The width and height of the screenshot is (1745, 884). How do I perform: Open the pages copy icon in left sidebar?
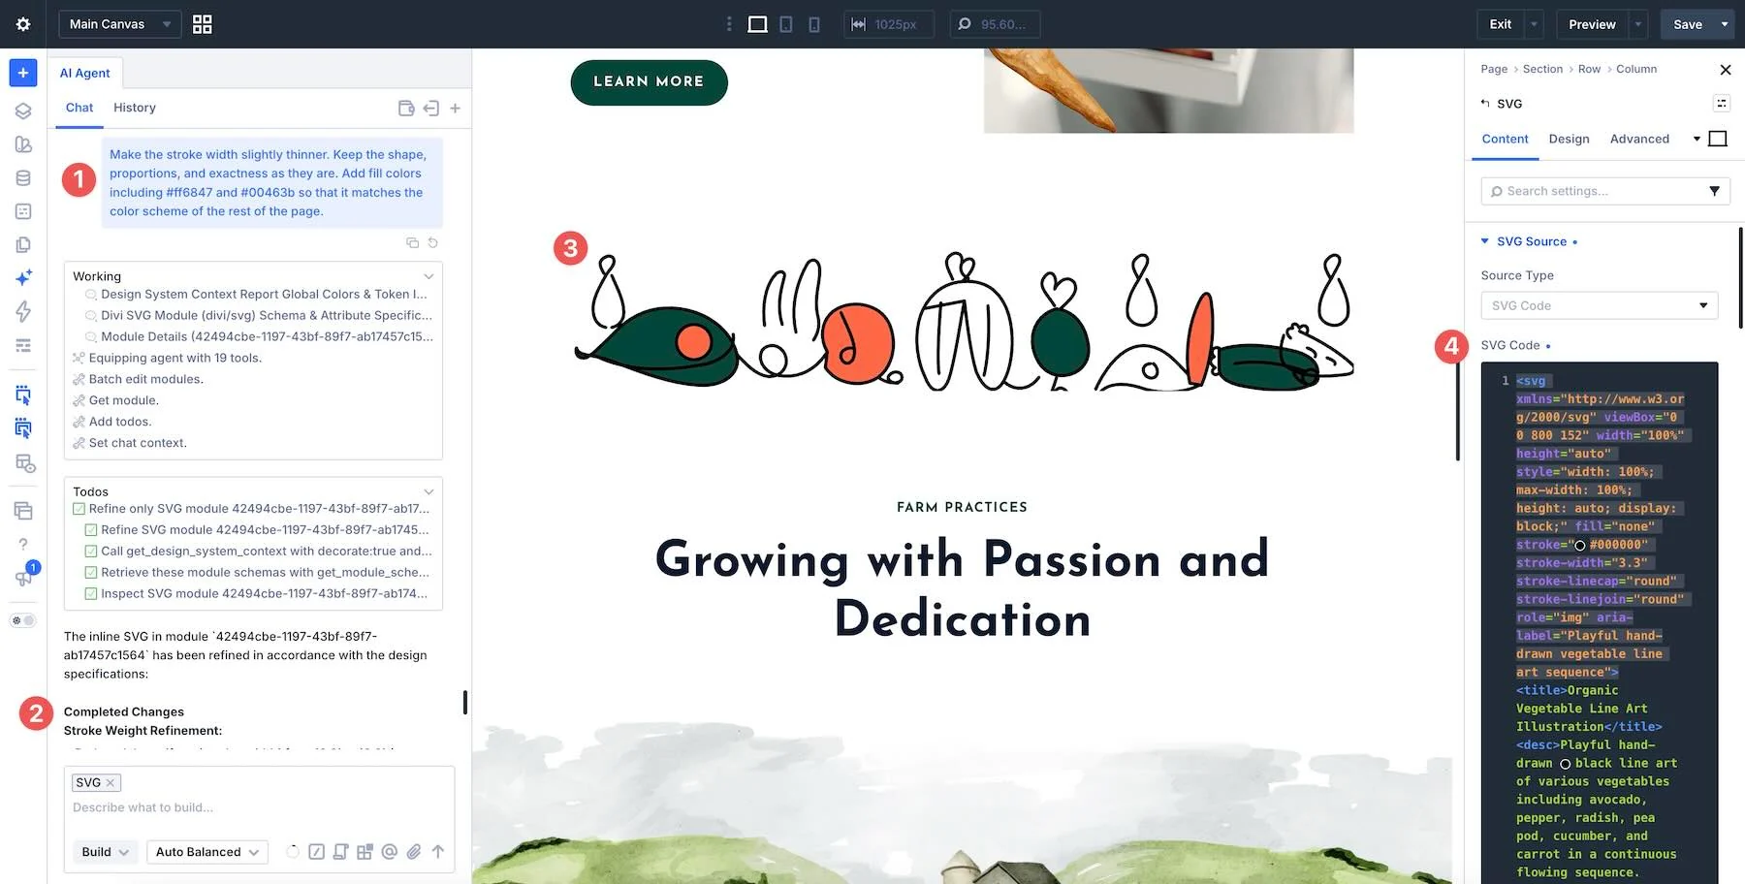tap(23, 245)
